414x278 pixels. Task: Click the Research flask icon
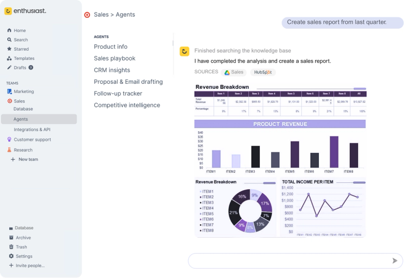pos(9,150)
